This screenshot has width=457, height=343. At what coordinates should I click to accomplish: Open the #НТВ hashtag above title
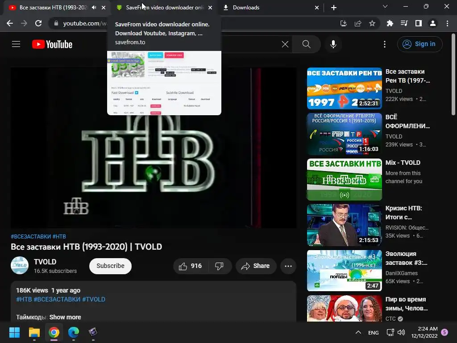click(x=59, y=237)
